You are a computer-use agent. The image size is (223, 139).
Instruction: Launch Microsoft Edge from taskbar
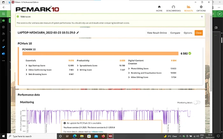tap(75, 136)
